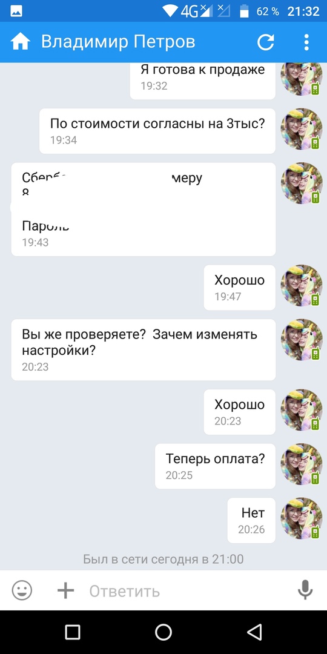The width and height of the screenshot is (327, 654).
Task: Tap the Хорошо message sent at 20:23
Action: click(239, 412)
